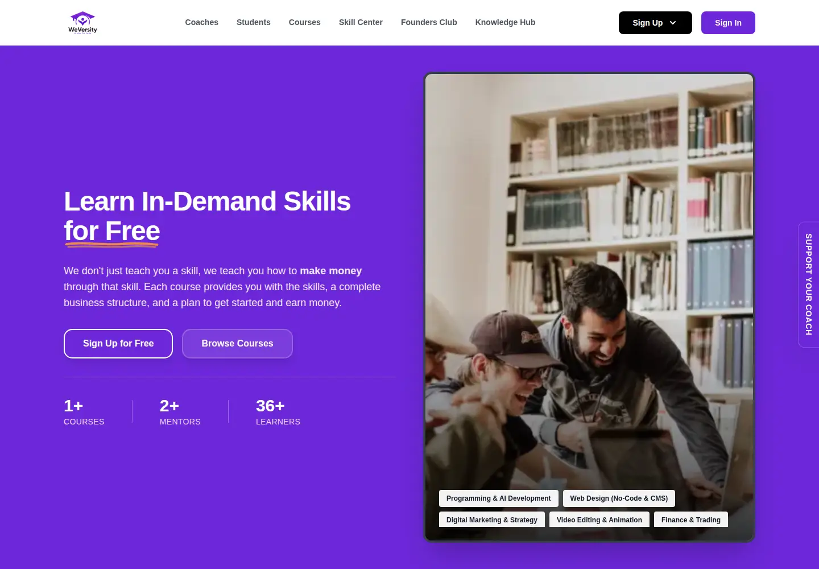The image size is (819, 569).
Task: Click the 1+ Courses stat
Action: pos(84,412)
